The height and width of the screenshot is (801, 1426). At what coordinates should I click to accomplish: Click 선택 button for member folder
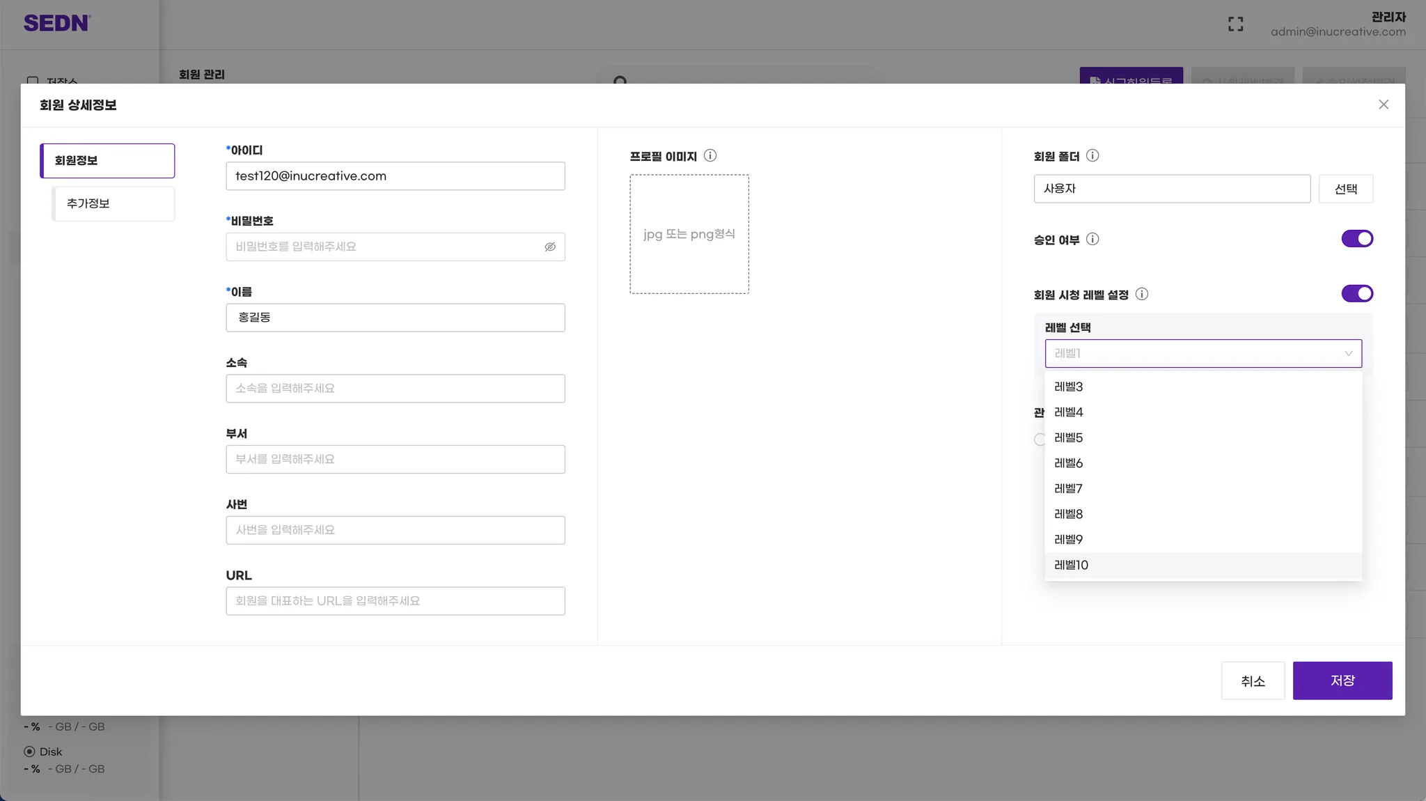coord(1345,189)
